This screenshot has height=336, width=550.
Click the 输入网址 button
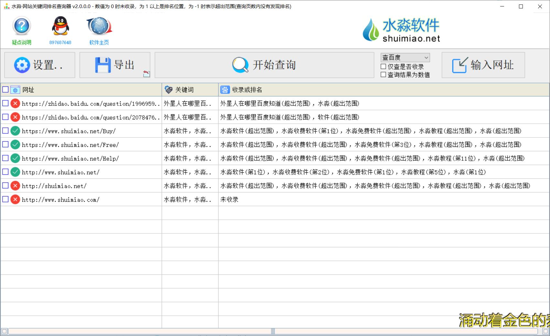point(483,65)
